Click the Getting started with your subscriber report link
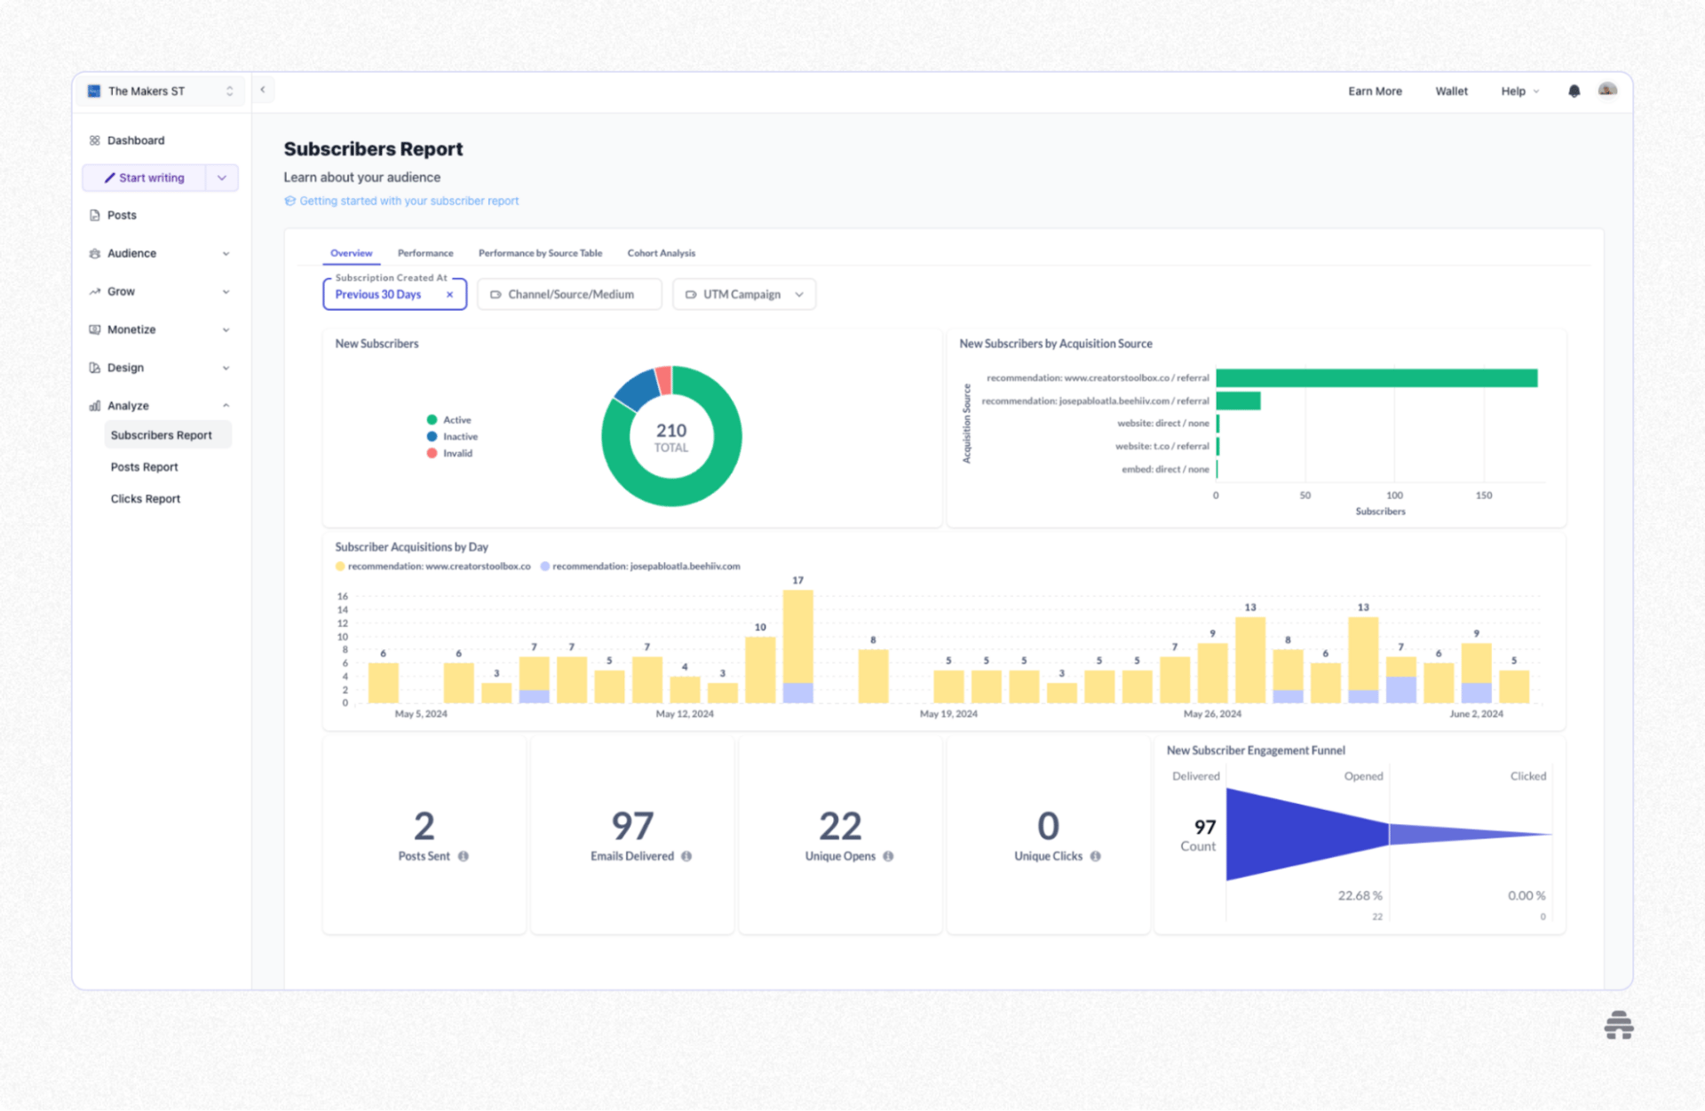The image size is (1705, 1111). click(x=408, y=201)
